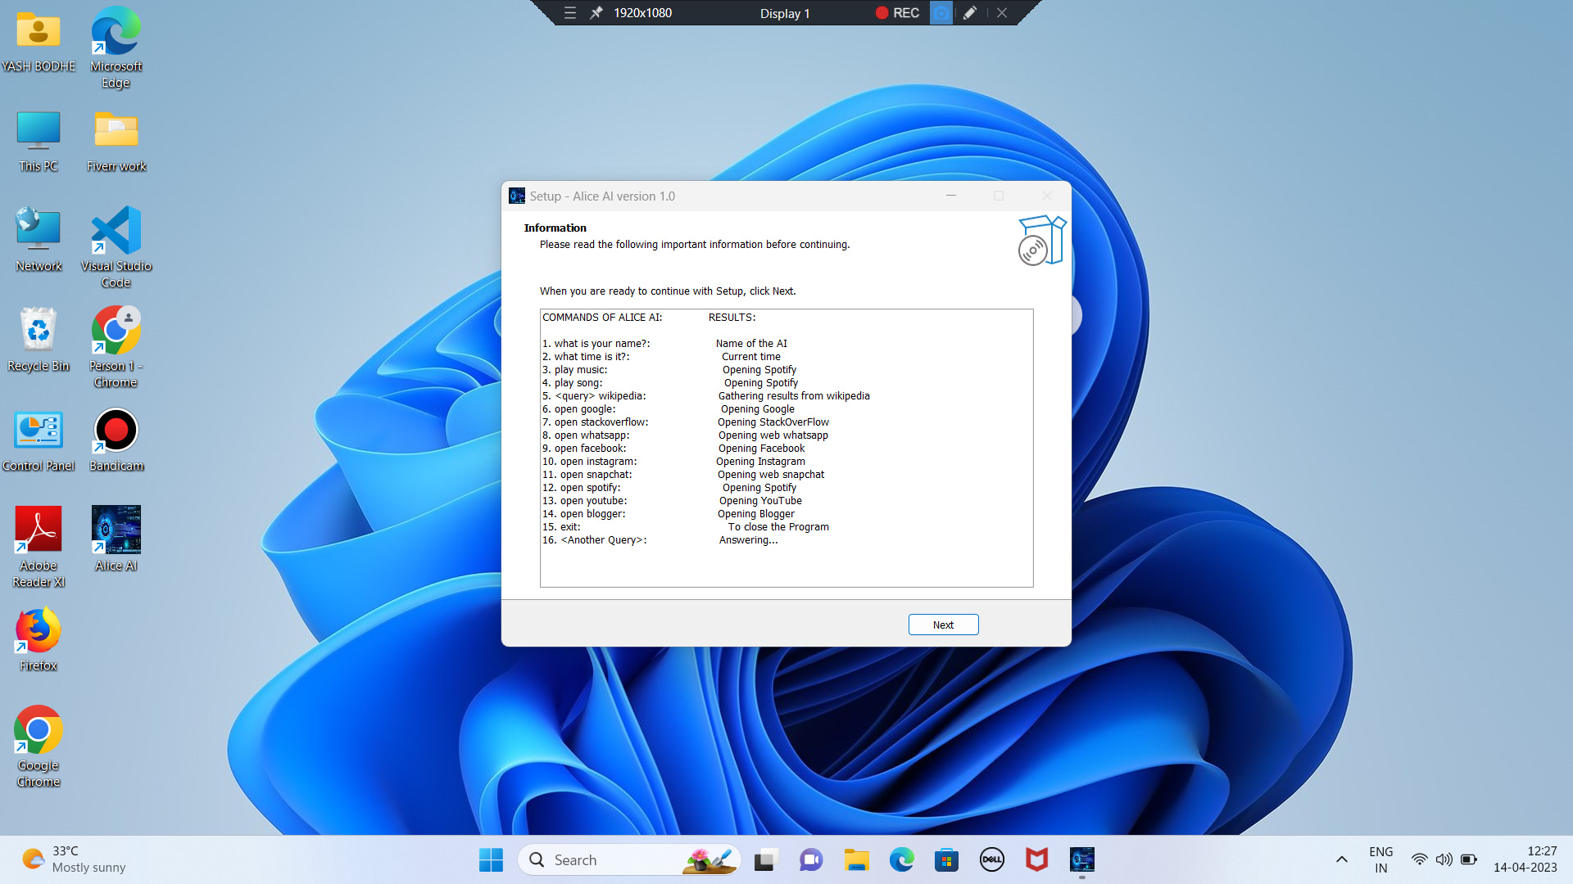Open the Alice AI desktop shortcut
The image size is (1573, 884).
[116, 538]
